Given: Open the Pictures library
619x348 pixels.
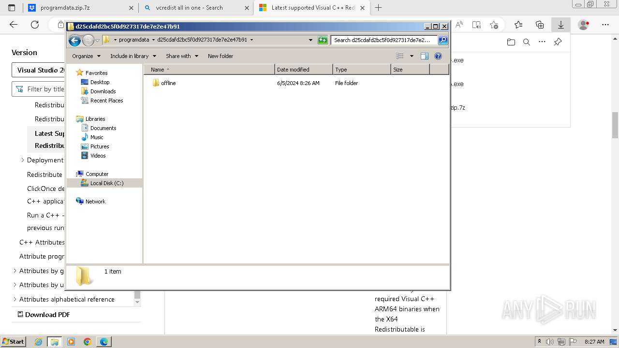Looking at the screenshot, I should 100,146.
